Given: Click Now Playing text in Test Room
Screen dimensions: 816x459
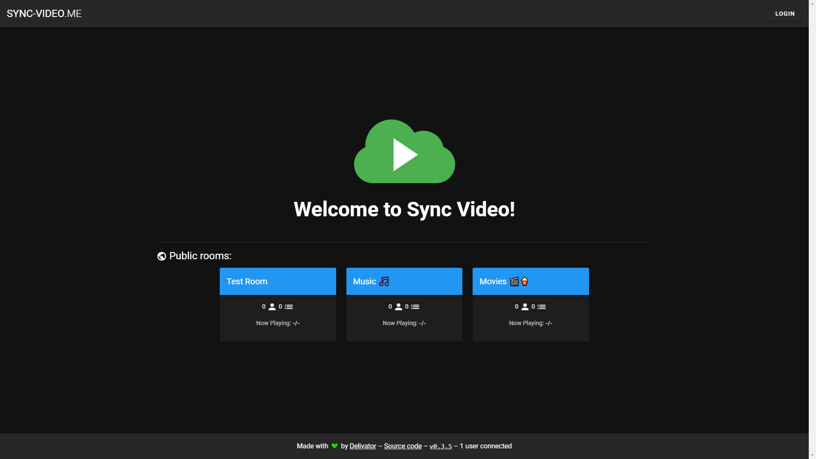Looking at the screenshot, I should [278, 323].
